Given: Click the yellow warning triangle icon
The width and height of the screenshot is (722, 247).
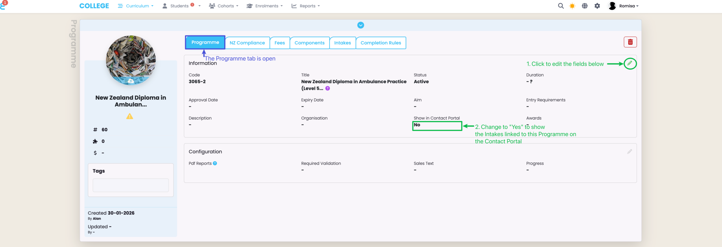Looking at the screenshot, I should click(129, 116).
